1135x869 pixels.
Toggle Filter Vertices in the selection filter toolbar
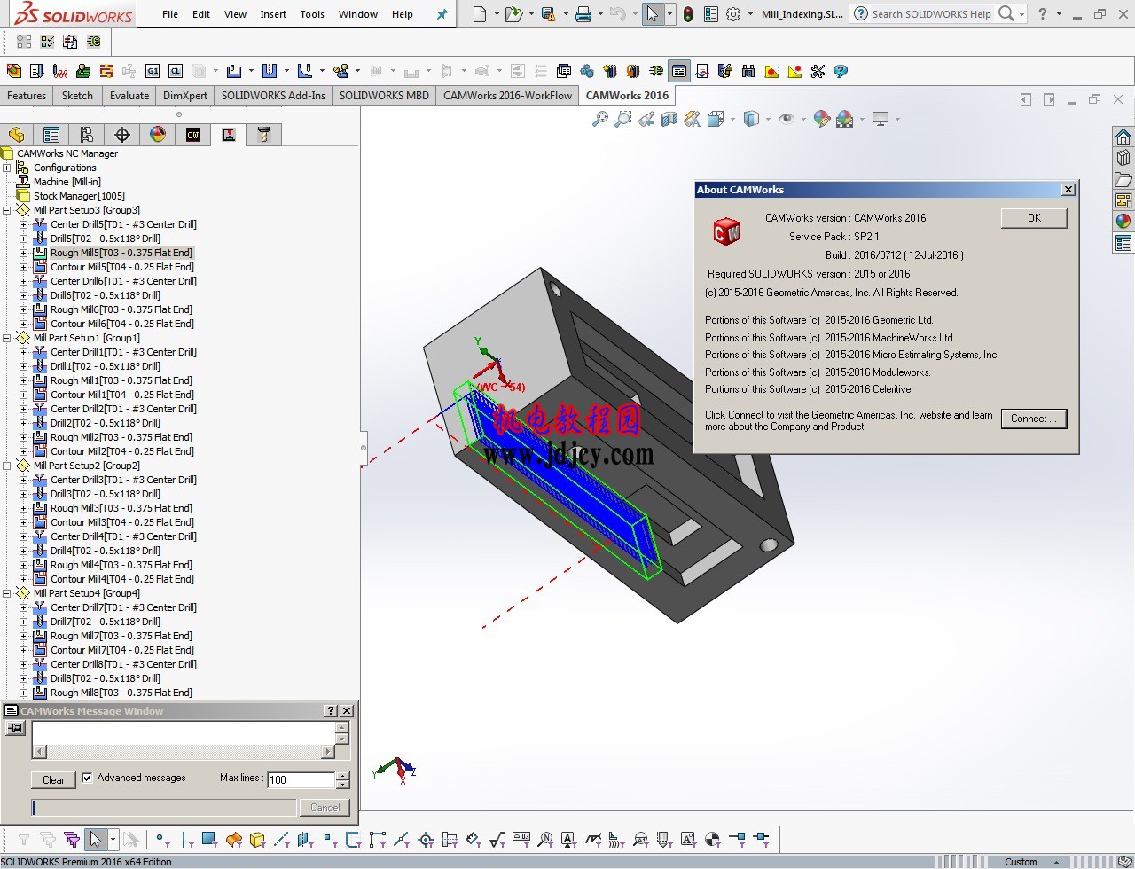(162, 839)
